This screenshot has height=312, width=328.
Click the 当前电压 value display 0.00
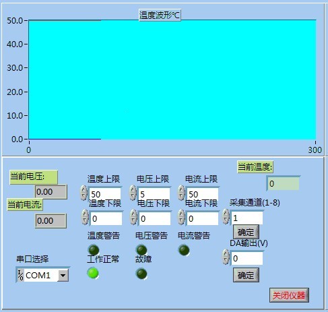pyautogui.click(x=51, y=192)
